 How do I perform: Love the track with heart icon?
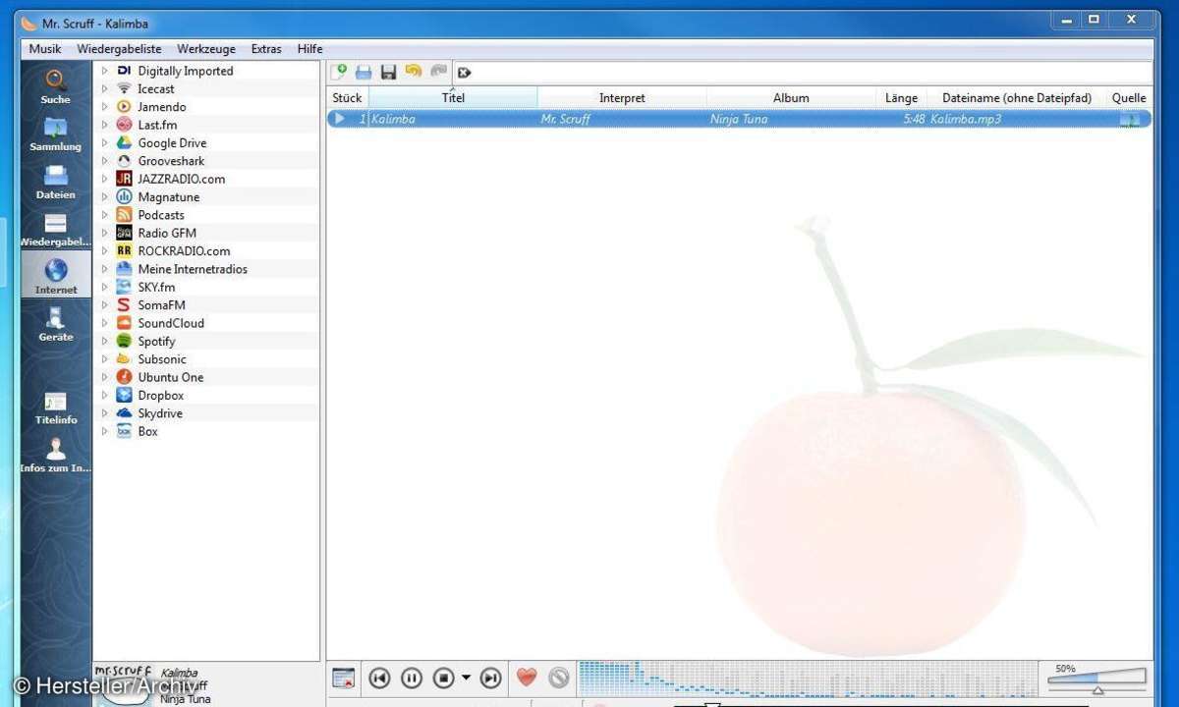pos(527,678)
